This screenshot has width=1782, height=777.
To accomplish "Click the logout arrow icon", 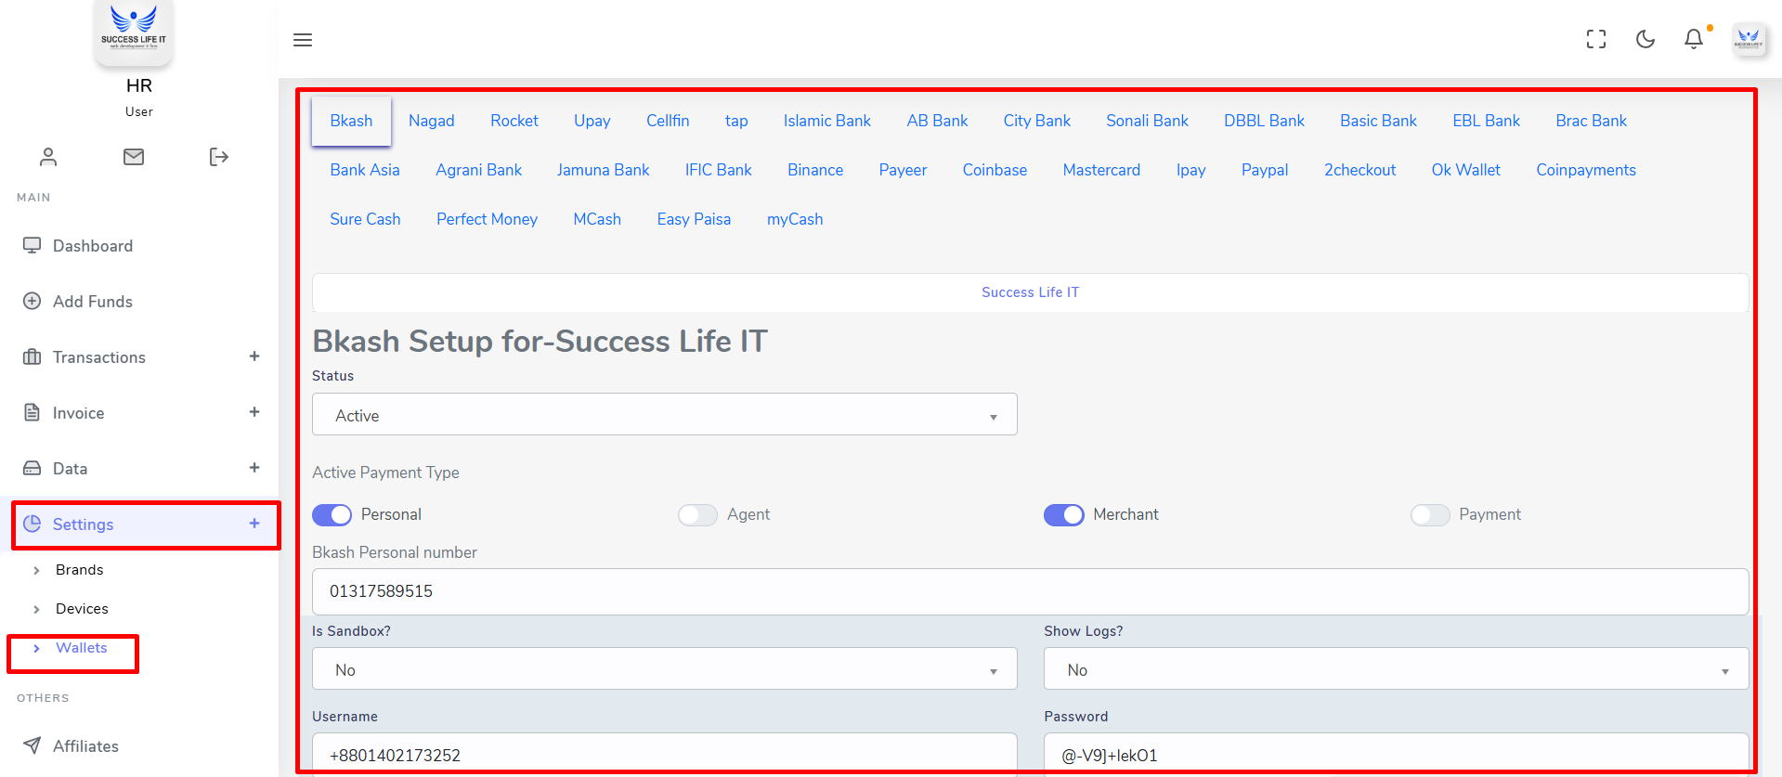I will tap(219, 157).
